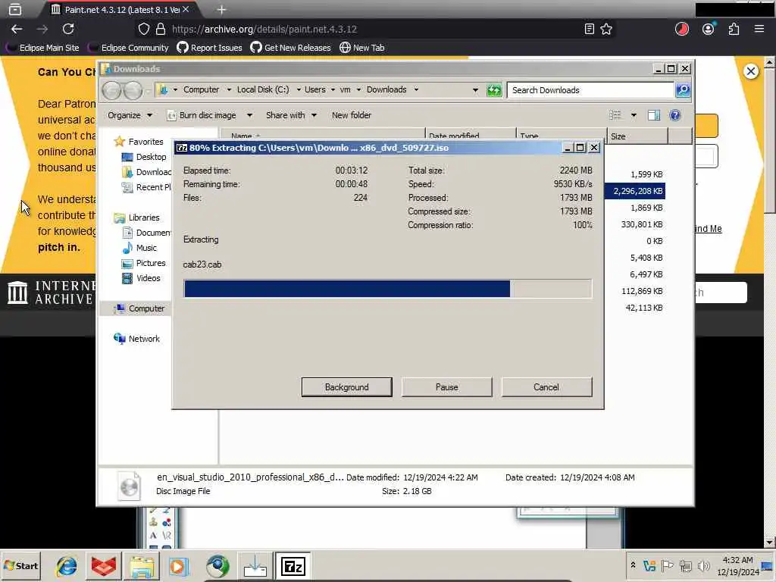
Task: Click the Explorer search magnifier button
Action: coord(683,90)
